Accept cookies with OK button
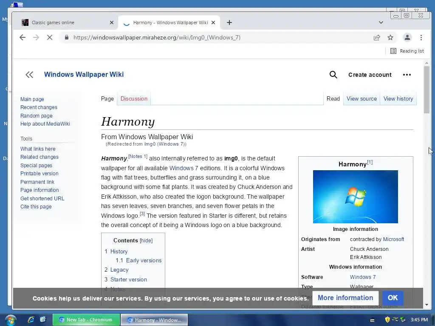Screen dimensions: 435x326 click(393, 298)
